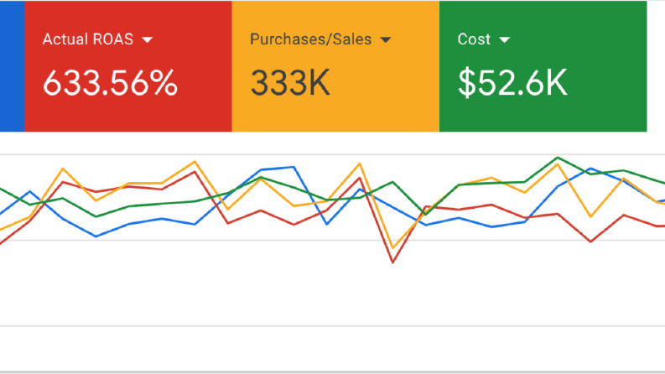Click the $52.6K value
This screenshot has height=374, width=665.
(512, 83)
